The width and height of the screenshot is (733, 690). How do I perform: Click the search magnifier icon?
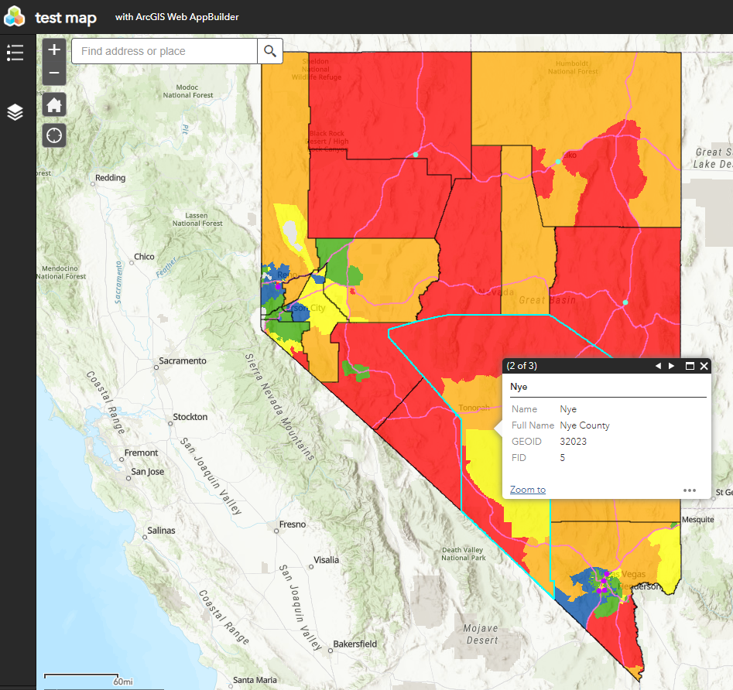(x=269, y=50)
